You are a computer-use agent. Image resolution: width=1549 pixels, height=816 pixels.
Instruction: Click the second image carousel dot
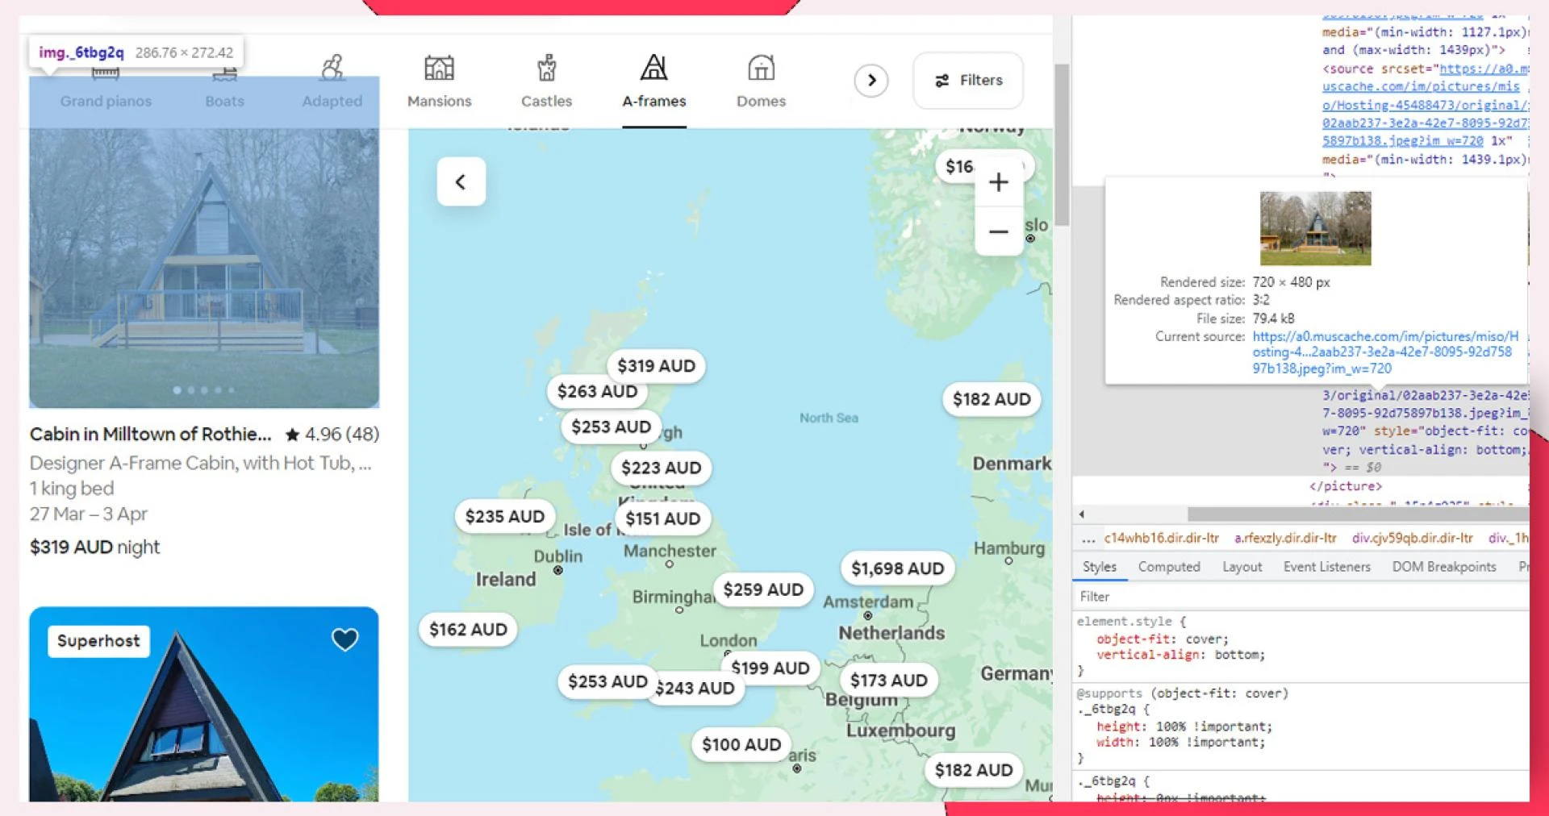191,390
